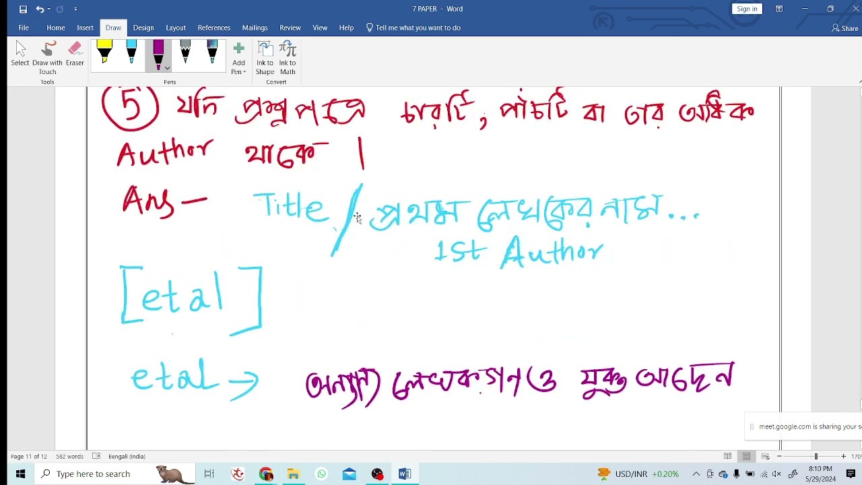The width and height of the screenshot is (862, 485).
Task: Open Customize Quick Access Toolbar dropdown
Action: click(75, 9)
